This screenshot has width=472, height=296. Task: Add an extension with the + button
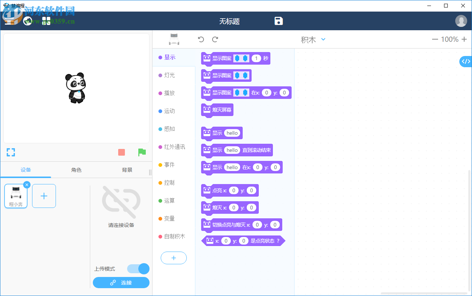(x=173, y=258)
